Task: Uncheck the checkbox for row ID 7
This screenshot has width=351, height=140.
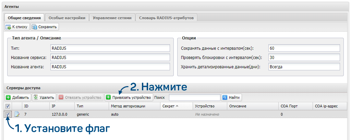Action: point(8,114)
